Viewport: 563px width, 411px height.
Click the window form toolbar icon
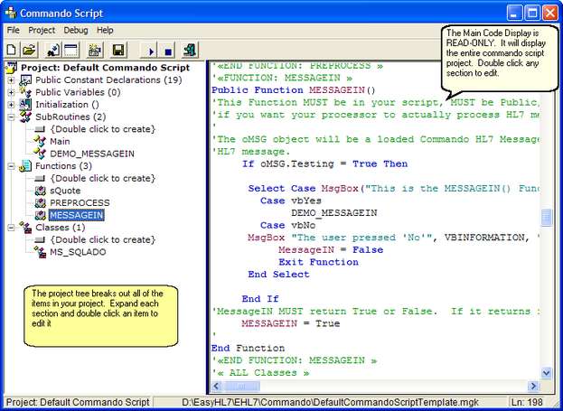71,50
